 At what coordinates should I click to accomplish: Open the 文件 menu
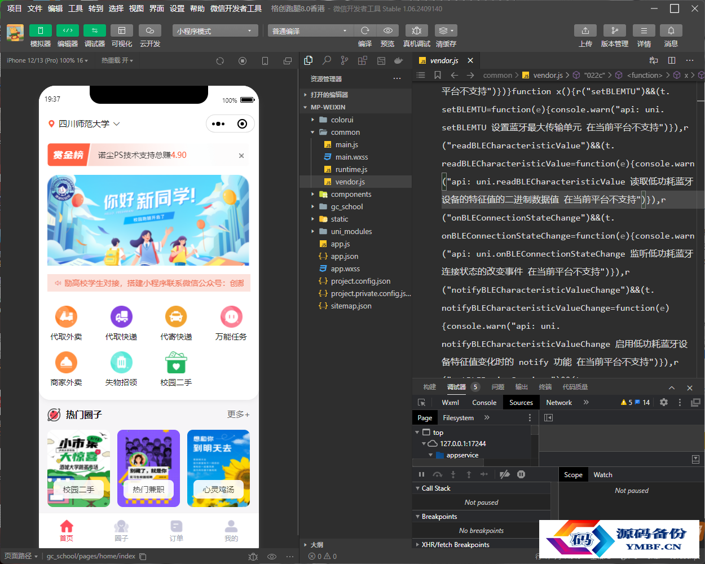(x=35, y=8)
